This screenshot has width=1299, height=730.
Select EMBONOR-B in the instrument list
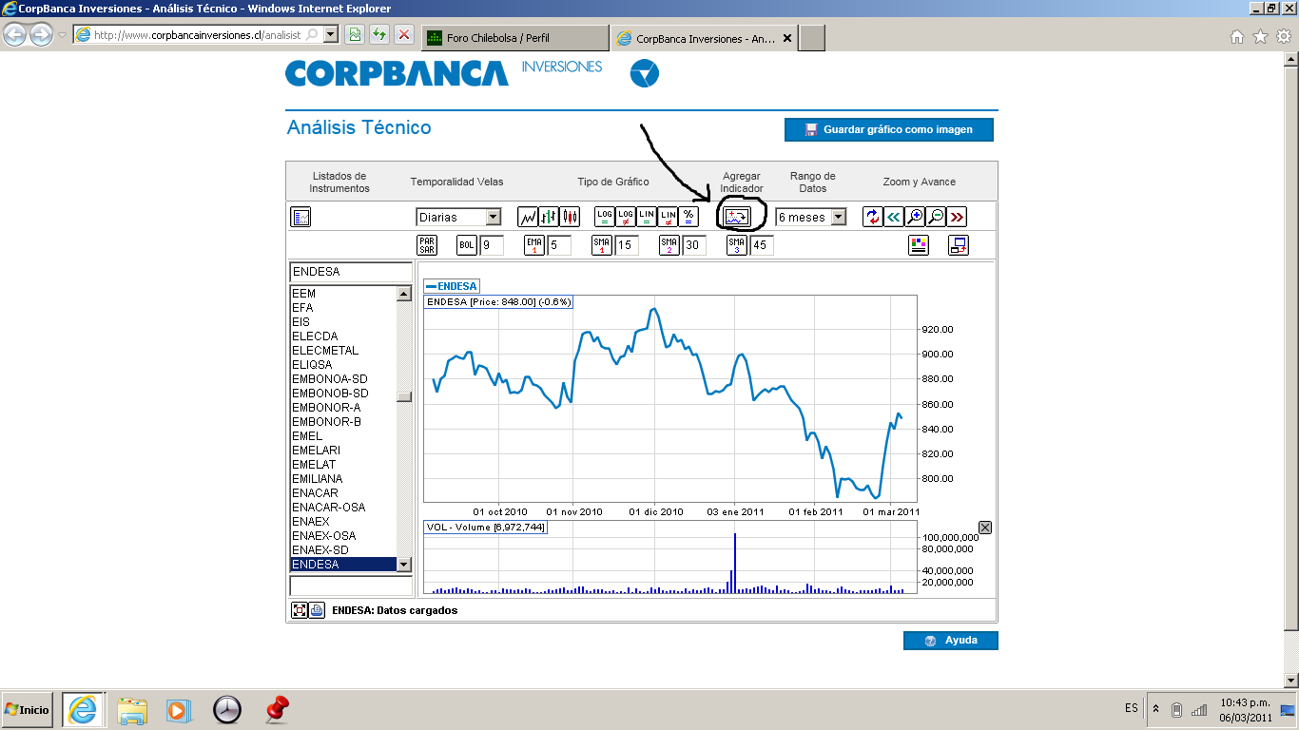coord(343,422)
